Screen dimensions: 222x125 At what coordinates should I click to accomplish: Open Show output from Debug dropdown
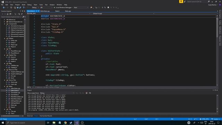pyautogui.click(x=57, y=93)
